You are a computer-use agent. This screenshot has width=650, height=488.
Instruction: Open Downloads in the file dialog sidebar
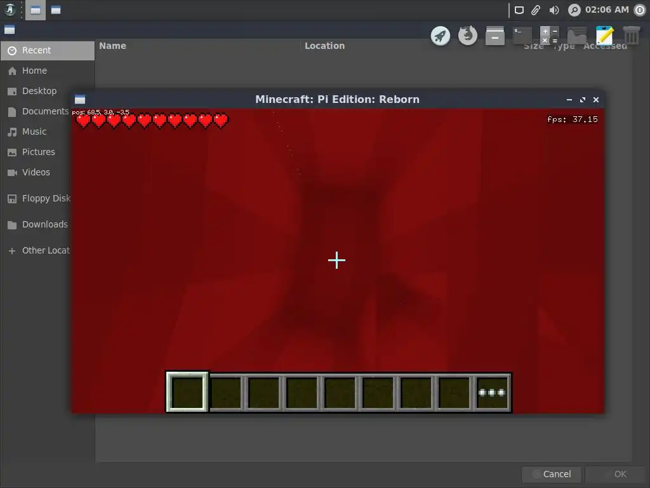click(x=36, y=224)
